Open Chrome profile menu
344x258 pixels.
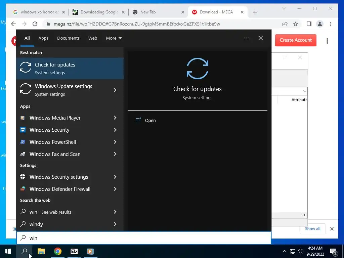coord(320,24)
